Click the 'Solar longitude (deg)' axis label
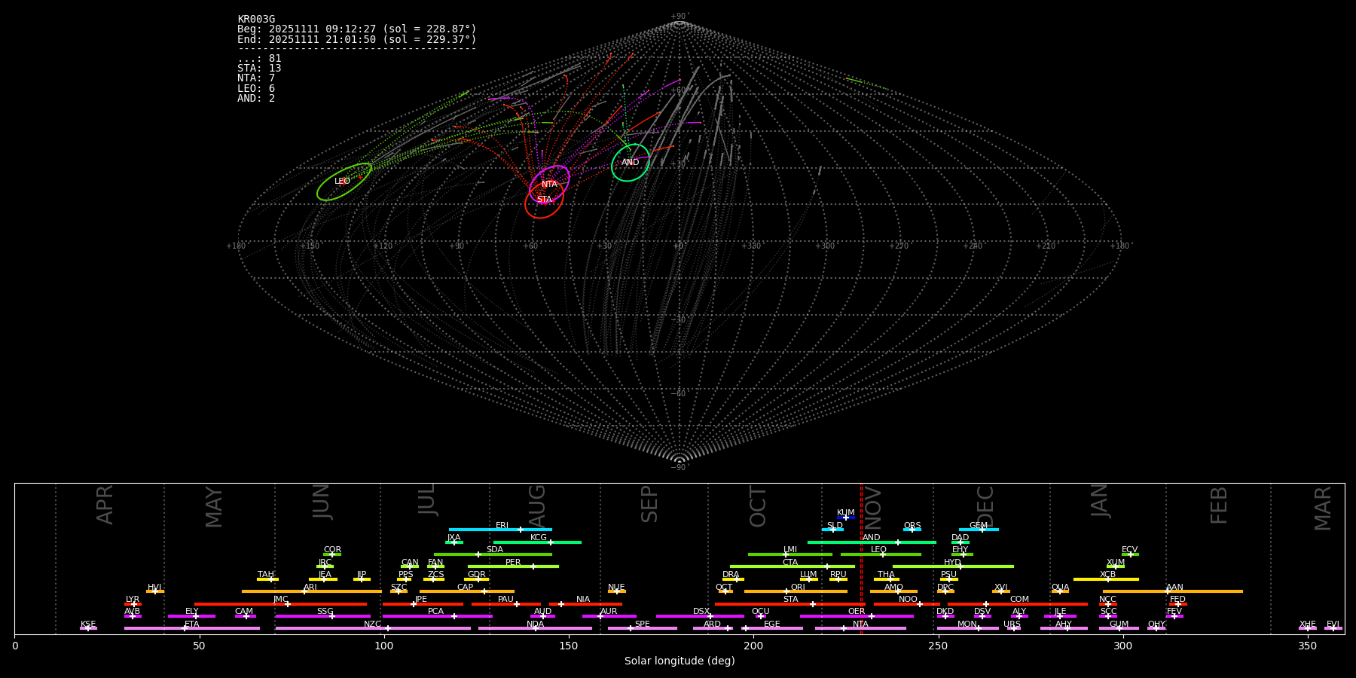This screenshot has width=1356, height=678. [679, 661]
